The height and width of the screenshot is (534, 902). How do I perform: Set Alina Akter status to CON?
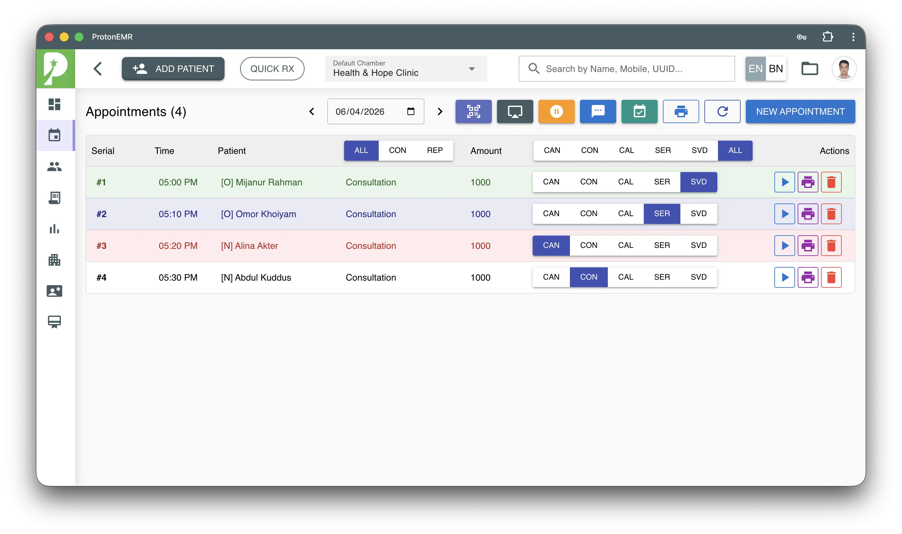point(589,246)
